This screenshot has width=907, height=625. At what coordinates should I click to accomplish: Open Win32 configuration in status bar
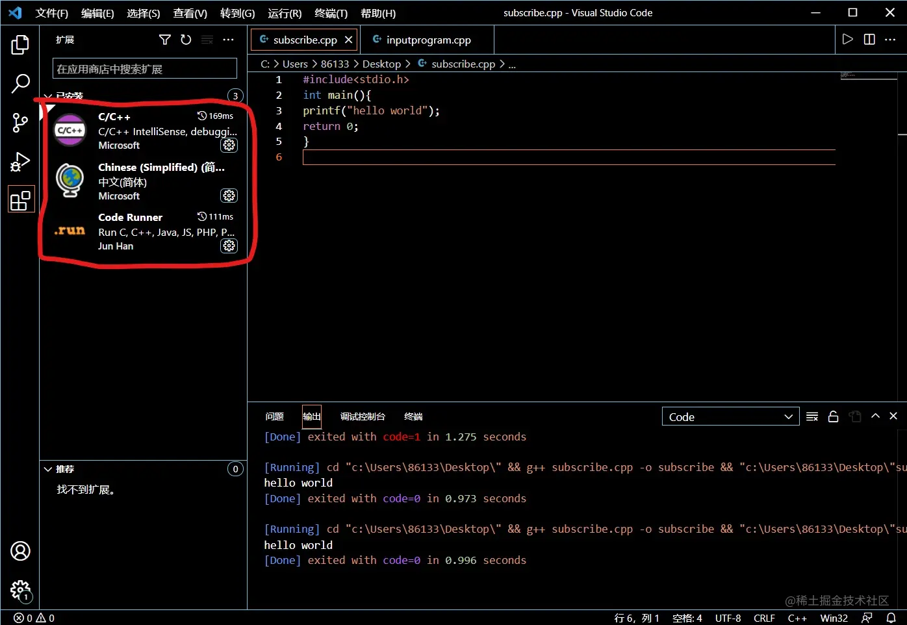pyautogui.click(x=834, y=618)
